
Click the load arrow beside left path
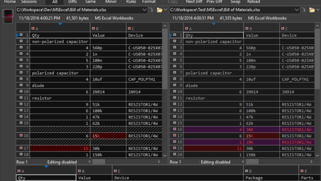151,10
